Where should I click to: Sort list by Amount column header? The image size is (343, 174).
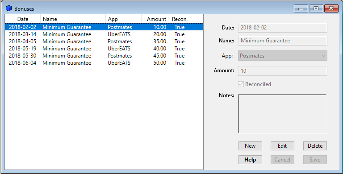155,19
